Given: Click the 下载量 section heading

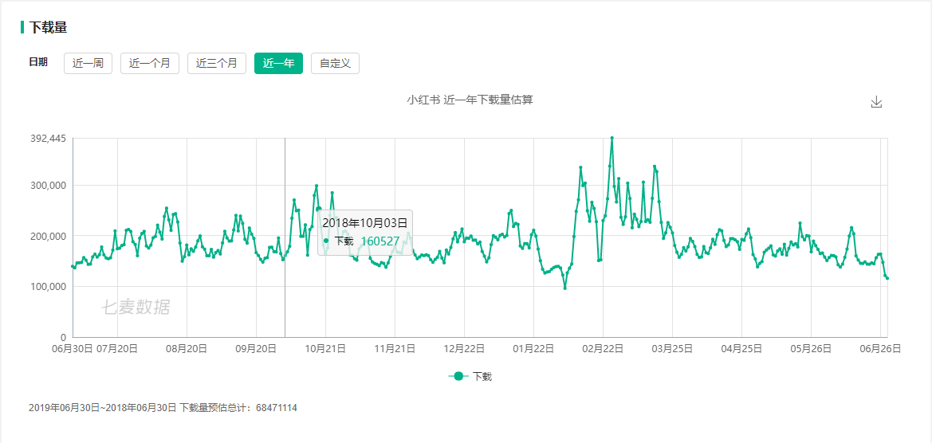Looking at the screenshot, I should [x=48, y=27].
